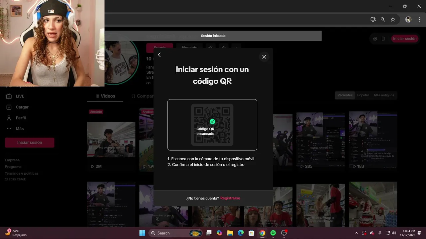This screenshot has width=426, height=239.
Task: Open Spotify from the taskbar
Action: [x=273, y=233]
